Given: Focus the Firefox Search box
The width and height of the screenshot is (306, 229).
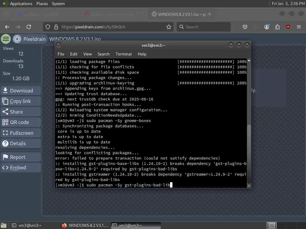Looking at the screenshot, I should (204, 27).
